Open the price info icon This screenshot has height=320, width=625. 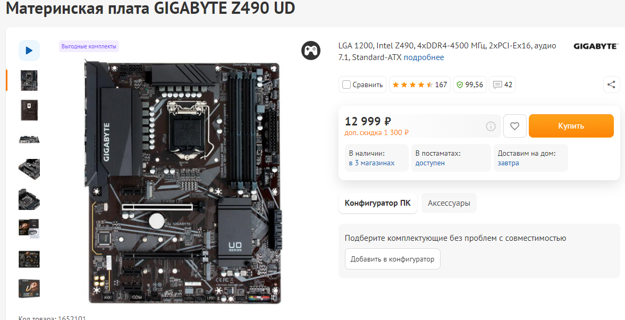(x=490, y=127)
